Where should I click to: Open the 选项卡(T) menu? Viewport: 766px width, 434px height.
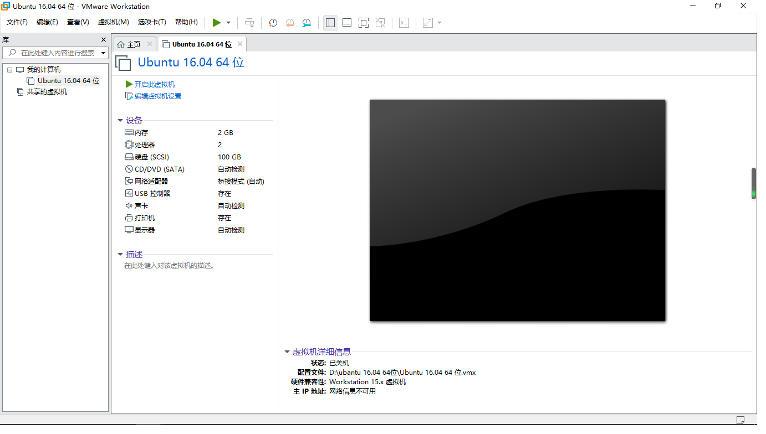(152, 22)
